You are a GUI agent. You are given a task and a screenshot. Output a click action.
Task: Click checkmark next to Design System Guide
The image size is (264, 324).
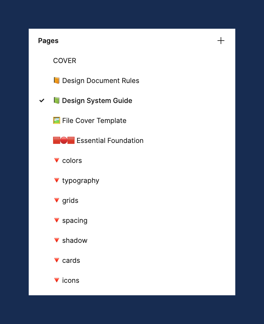click(42, 101)
